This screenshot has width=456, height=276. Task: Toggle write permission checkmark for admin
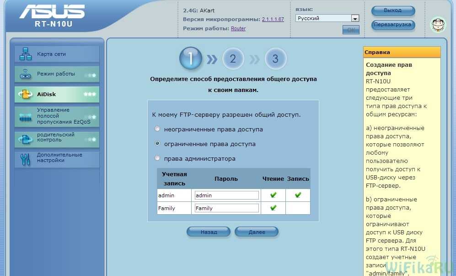pyautogui.click(x=298, y=195)
